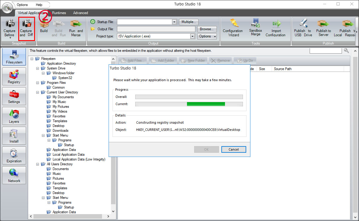Screen dimensions: 359x221
Task: Collapse the Windows folder node
Action: tap(43, 73)
